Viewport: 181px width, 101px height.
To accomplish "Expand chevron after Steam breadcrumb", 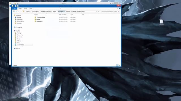I will point(57,11).
